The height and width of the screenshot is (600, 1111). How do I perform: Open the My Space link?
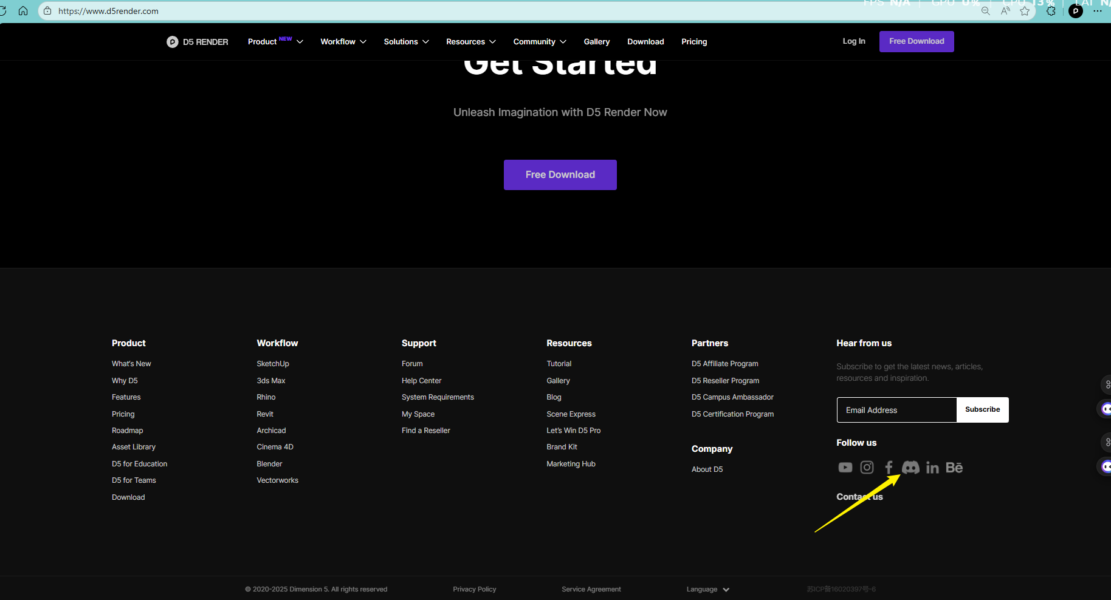418,414
